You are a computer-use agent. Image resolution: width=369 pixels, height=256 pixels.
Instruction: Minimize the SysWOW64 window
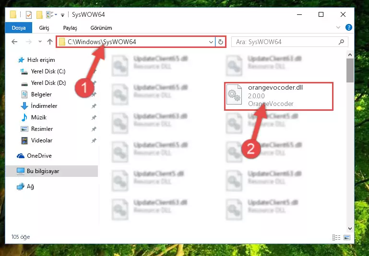[x=299, y=14]
